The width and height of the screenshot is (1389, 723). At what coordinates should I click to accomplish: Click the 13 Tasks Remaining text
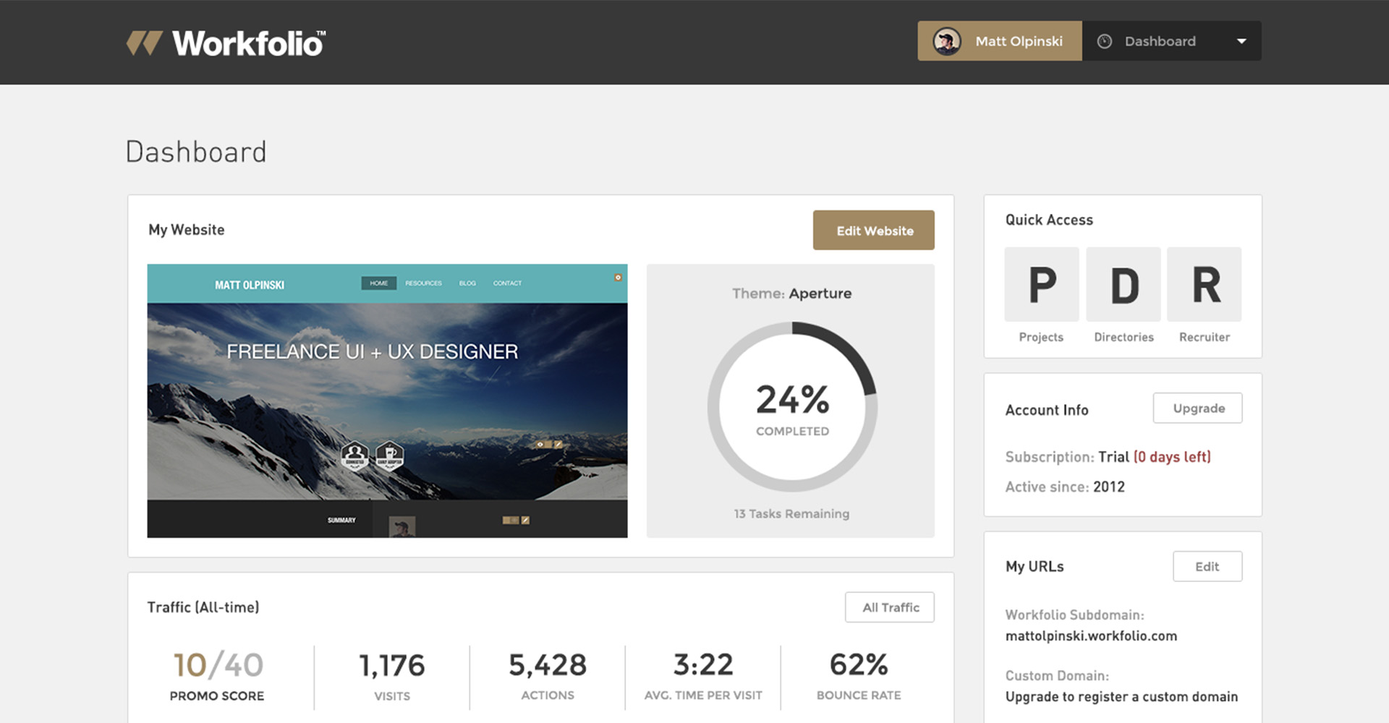click(x=791, y=514)
